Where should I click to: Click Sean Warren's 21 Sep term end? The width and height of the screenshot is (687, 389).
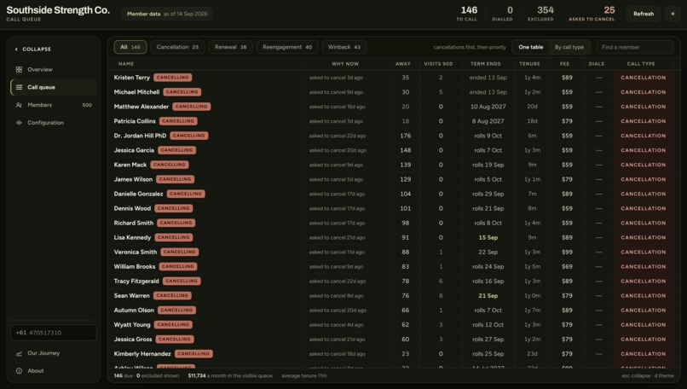coord(488,295)
